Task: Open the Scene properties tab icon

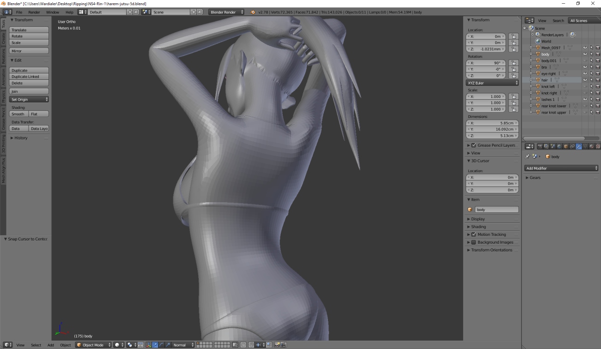Action: point(553,146)
